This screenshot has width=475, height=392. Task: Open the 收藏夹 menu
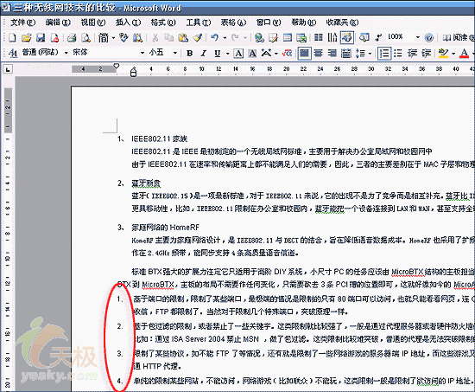[x=342, y=22]
